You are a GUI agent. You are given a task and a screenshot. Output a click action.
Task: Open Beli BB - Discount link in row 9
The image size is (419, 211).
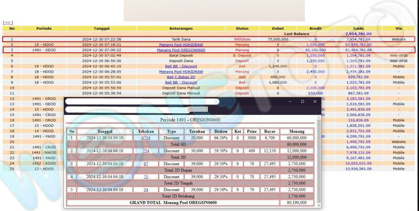(181, 82)
